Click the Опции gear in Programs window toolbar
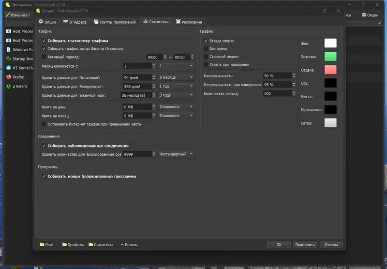 point(364,15)
